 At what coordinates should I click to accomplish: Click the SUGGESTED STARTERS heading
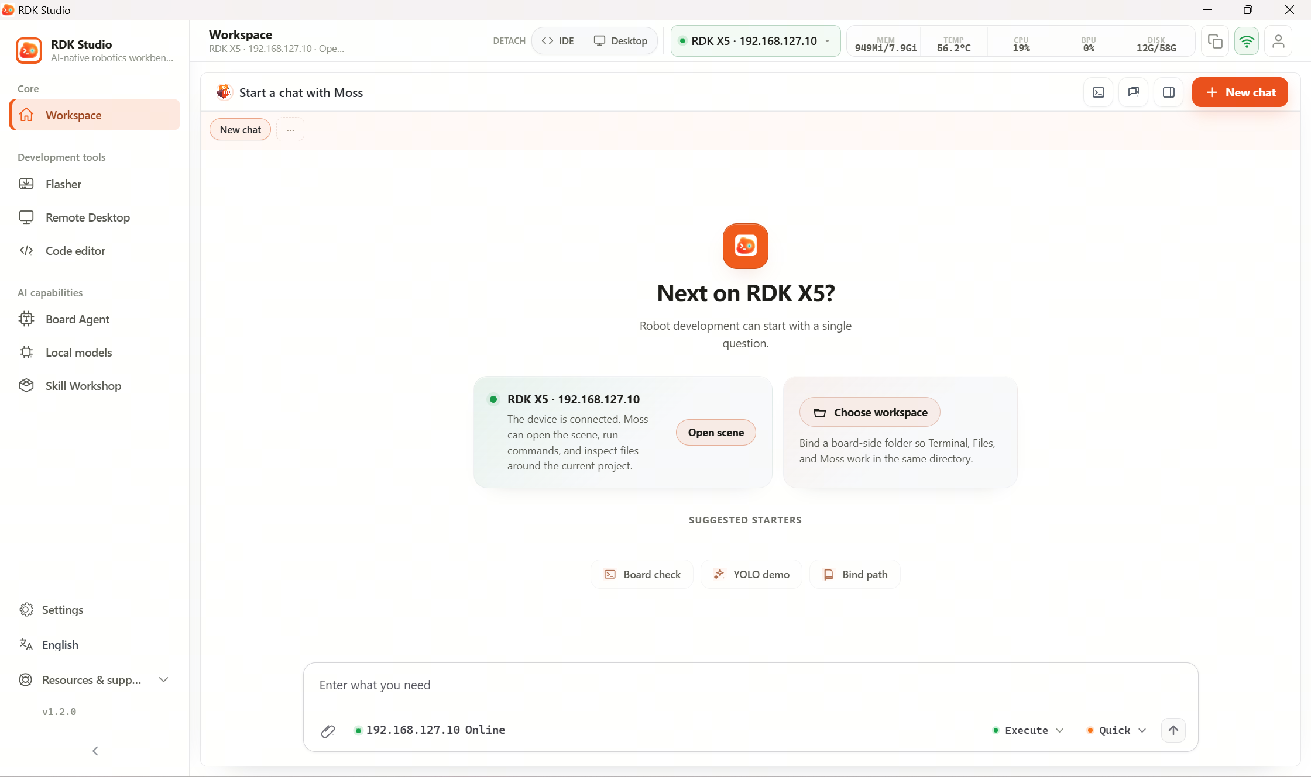745,520
